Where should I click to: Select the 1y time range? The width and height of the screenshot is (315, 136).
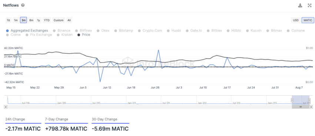point(39,20)
